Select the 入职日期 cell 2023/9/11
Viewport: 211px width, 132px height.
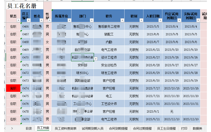(153, 119)
